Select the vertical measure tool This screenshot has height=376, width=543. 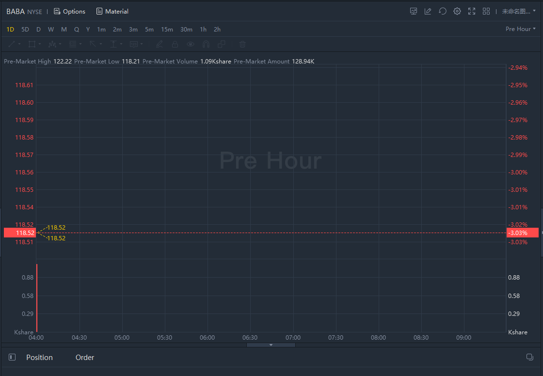(113, 44)
